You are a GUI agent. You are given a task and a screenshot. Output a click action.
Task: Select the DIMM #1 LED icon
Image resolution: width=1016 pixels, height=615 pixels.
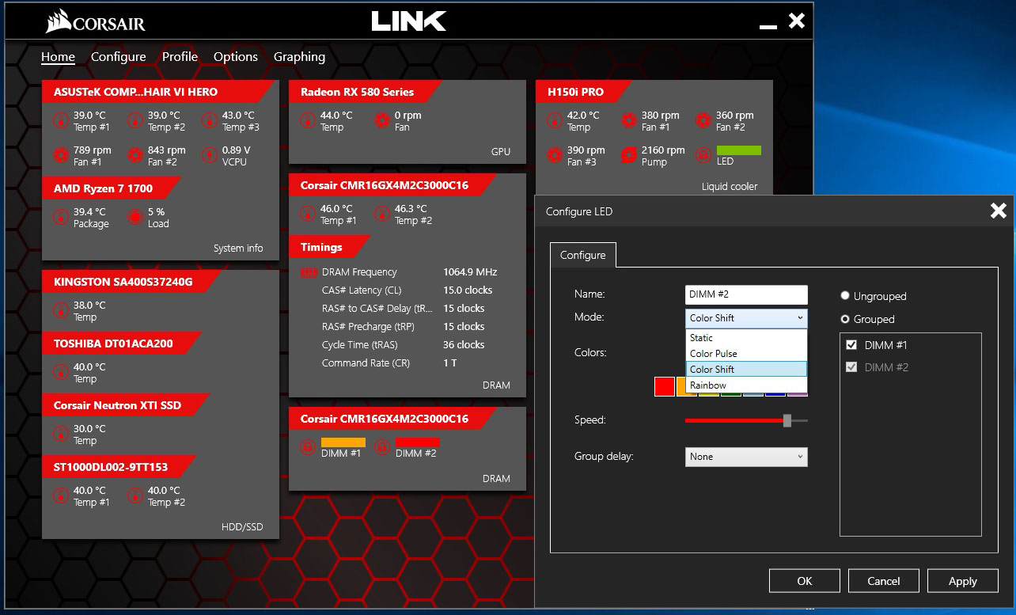click(x=308, y=447)
